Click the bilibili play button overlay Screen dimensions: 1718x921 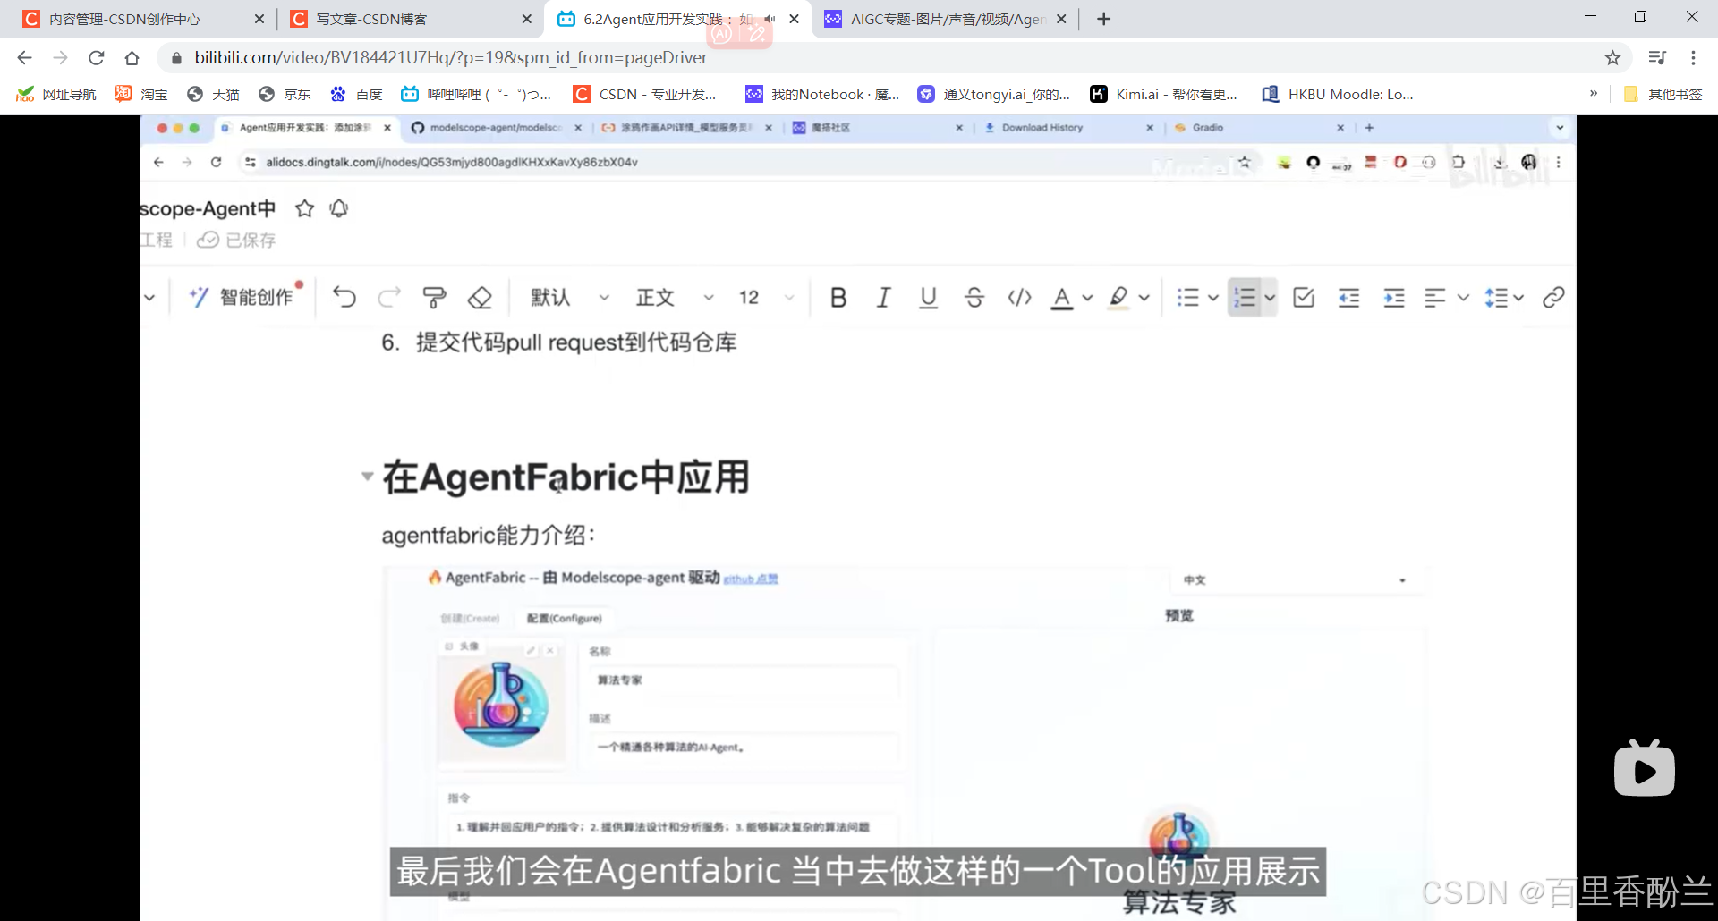tap(1645, 769)
